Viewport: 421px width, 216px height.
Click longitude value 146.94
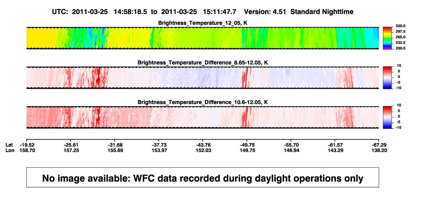click(291, 150)
